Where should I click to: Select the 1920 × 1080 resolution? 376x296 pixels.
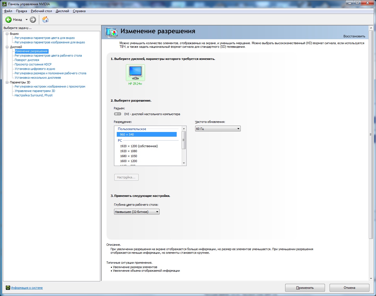pos(129,151)
